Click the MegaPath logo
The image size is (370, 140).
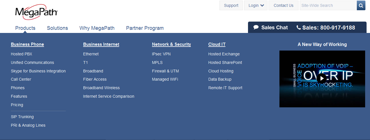tap(36, 12)
